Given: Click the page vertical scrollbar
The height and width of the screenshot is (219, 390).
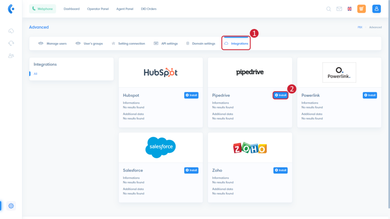Looking at the screenshot, I should (x=389, y=104).
